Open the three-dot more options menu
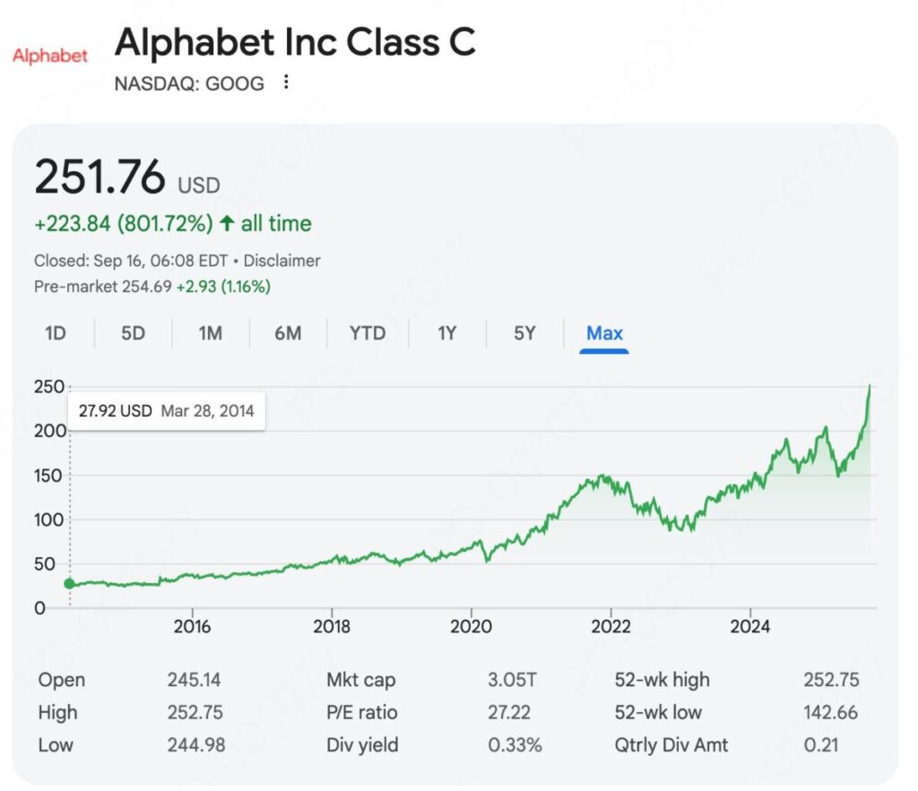 [286, 82]
